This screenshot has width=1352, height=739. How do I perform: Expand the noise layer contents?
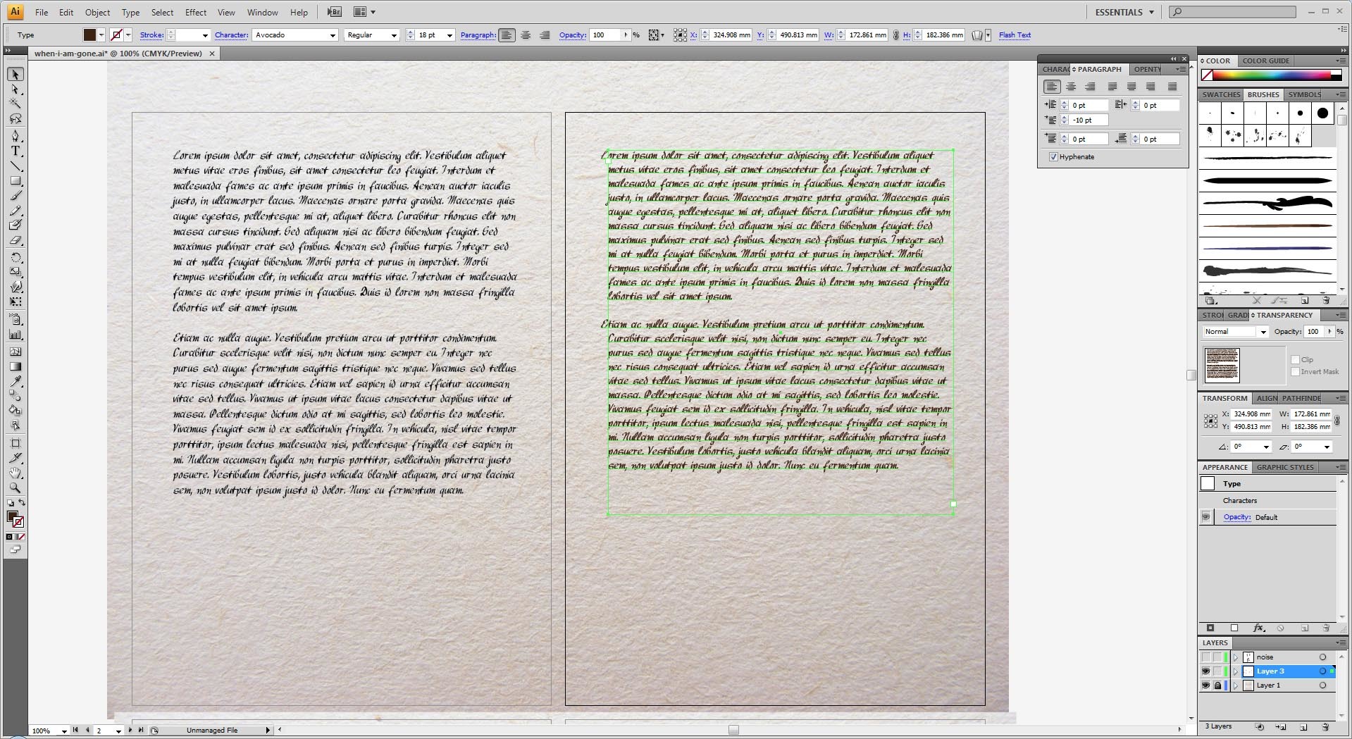1235,657
